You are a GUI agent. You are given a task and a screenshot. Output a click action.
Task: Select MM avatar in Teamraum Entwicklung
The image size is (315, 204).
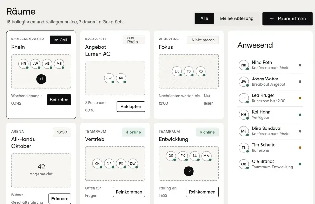[x=206, y=156]
